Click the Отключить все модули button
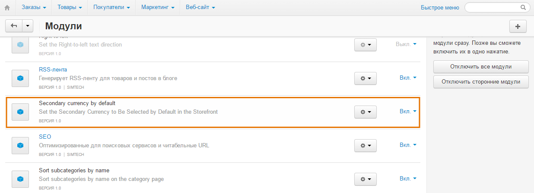This screenshot has height=193, width=534. (x=481, y=67)
